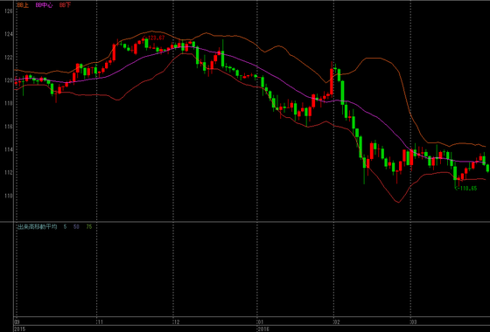Click the 123.67 high price annotation
Screen dimensions: 490x332
click(x=153, y=38)
